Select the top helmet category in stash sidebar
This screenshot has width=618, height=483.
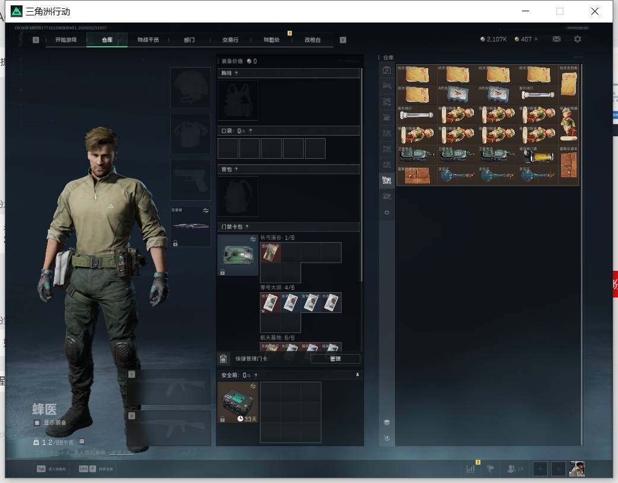(x=387, y=71)
